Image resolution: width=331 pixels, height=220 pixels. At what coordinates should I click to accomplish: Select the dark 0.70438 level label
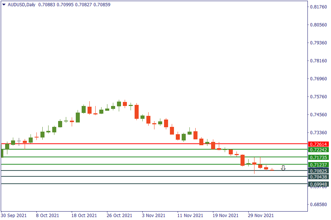point(318,177)
